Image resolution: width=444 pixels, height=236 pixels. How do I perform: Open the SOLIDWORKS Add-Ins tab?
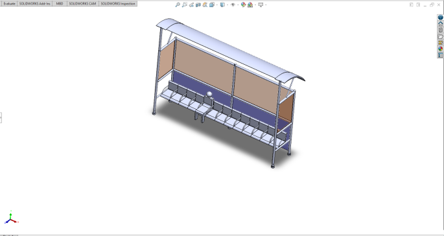(x=35, y=4)
